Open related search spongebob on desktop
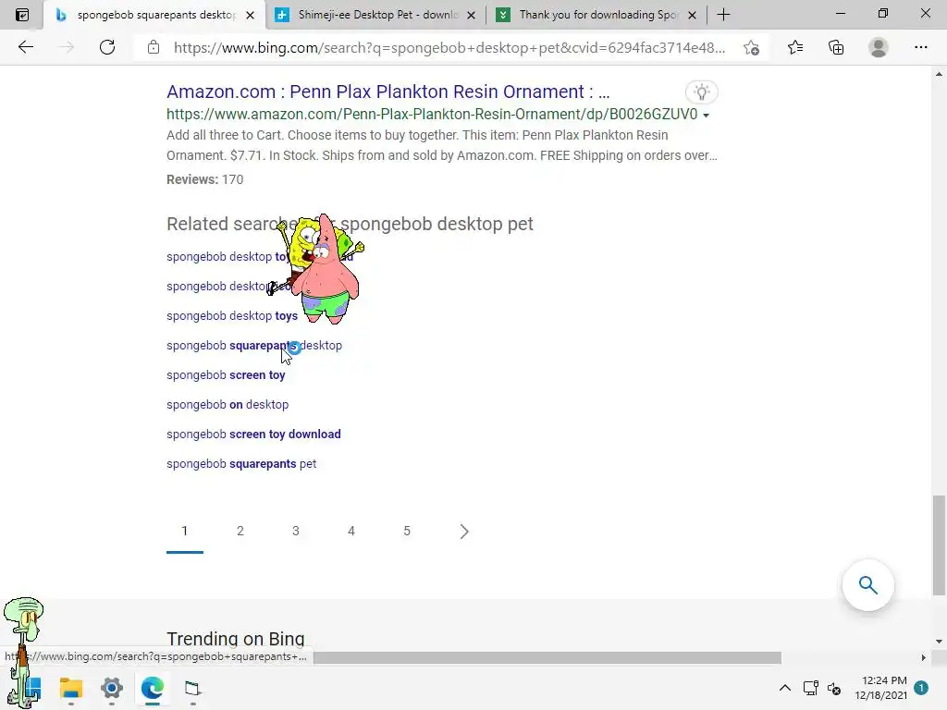 click(x=228, y=405)
